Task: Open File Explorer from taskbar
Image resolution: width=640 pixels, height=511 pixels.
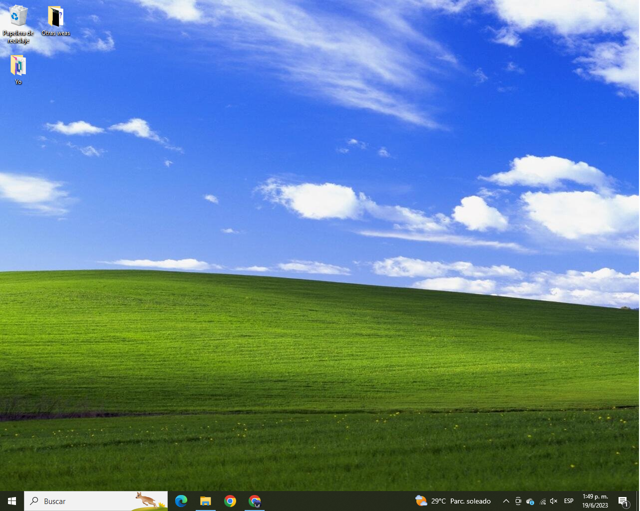Action: pos(206,501)
